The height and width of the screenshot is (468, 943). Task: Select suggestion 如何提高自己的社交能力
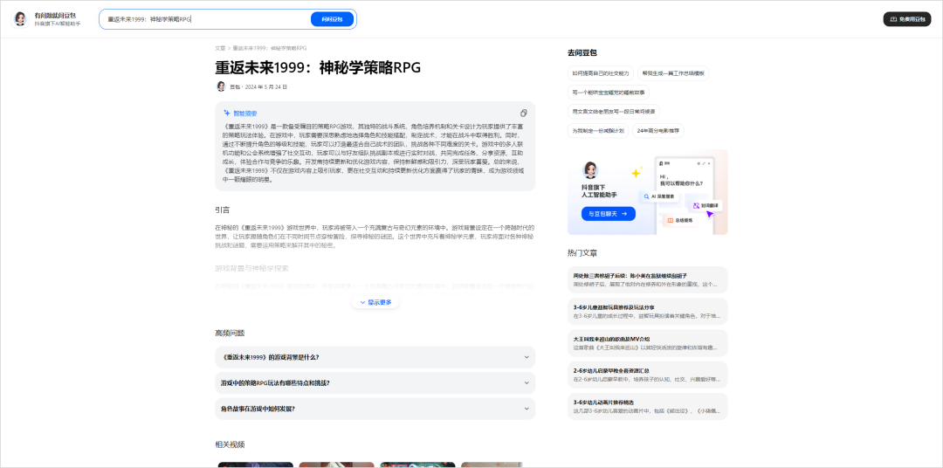pyautogui.click(x=600, y=73)
